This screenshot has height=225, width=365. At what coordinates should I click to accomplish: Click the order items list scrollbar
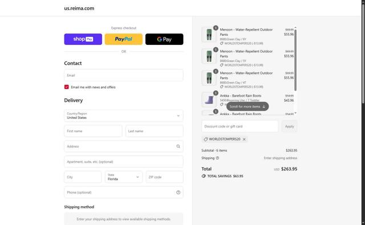click(x=295, y=60)
